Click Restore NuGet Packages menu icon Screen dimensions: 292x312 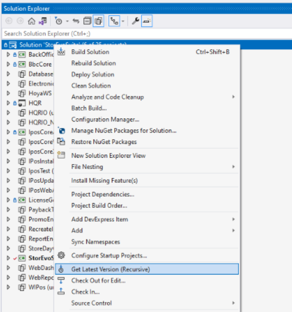click(61, 142)
